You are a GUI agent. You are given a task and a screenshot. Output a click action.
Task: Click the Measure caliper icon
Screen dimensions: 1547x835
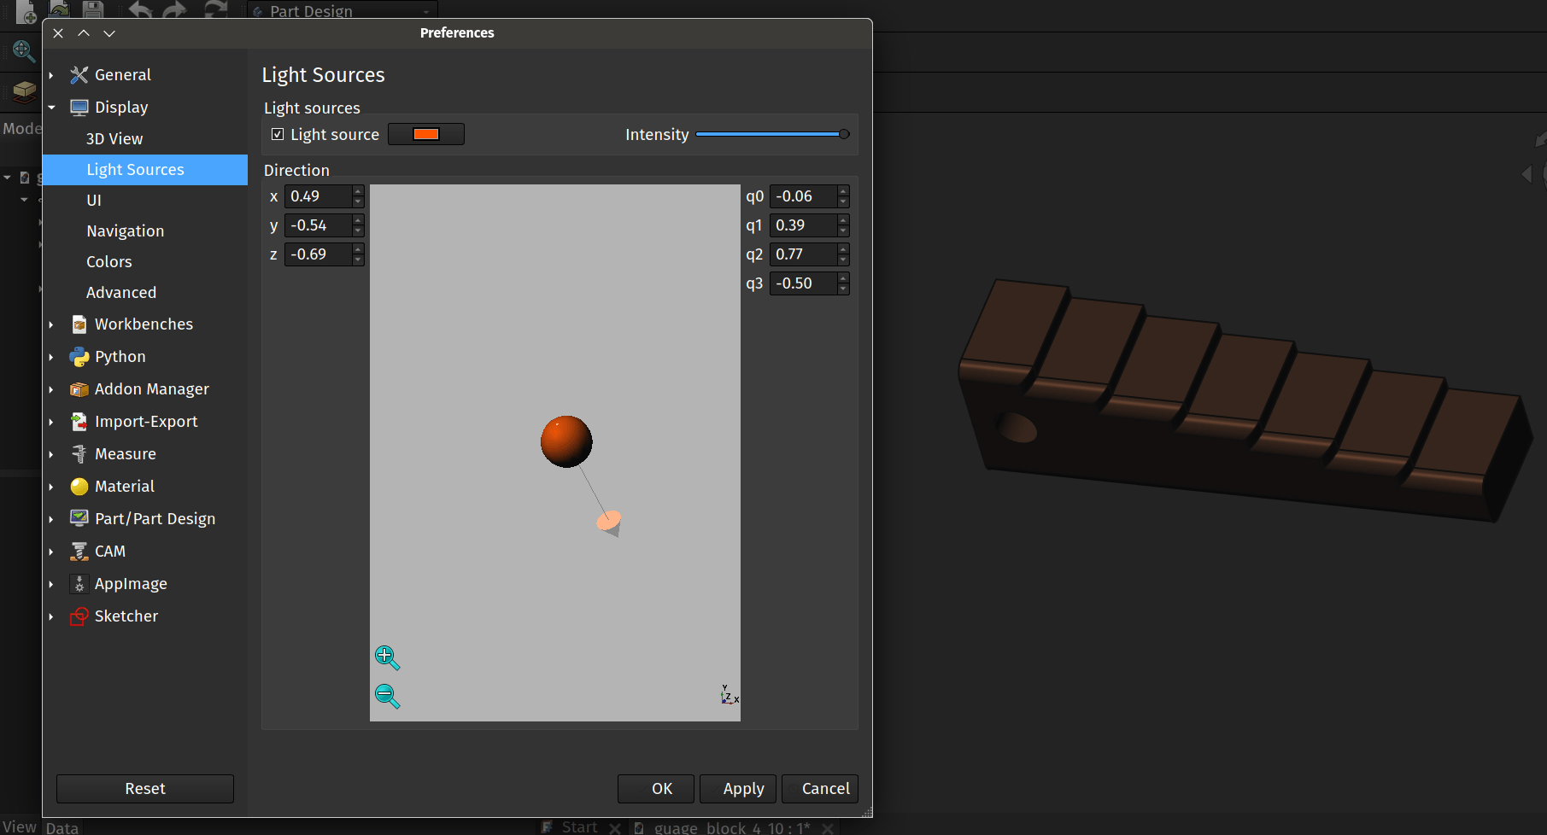pos(79,454)
